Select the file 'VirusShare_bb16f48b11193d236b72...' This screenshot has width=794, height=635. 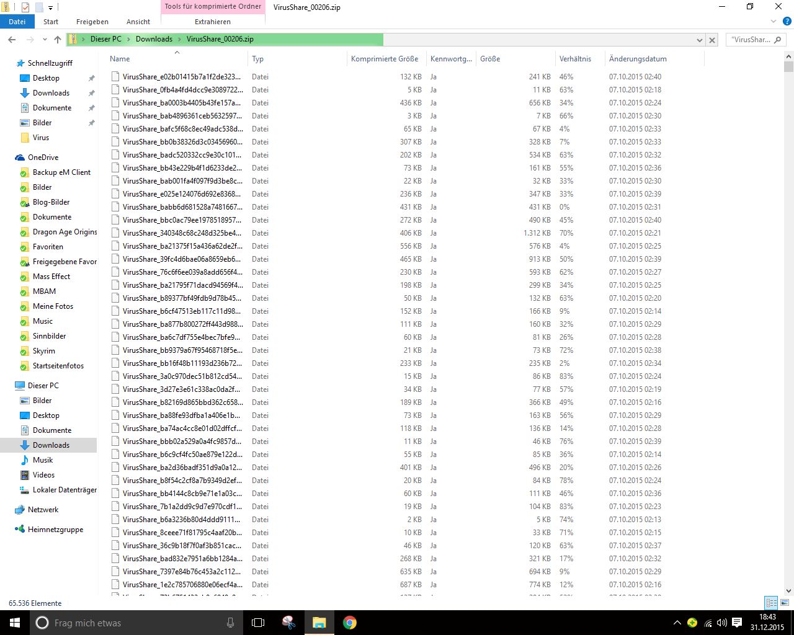(x=182, y=363)
